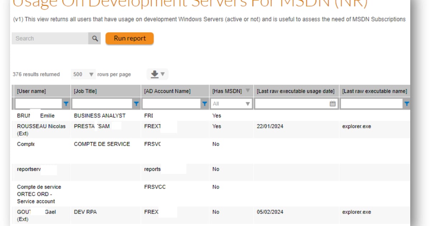Viewport: 430px width, 226px height.
Task: Sort by the [User name] column header
Action: pyautogui.click(x=32, y=91)
